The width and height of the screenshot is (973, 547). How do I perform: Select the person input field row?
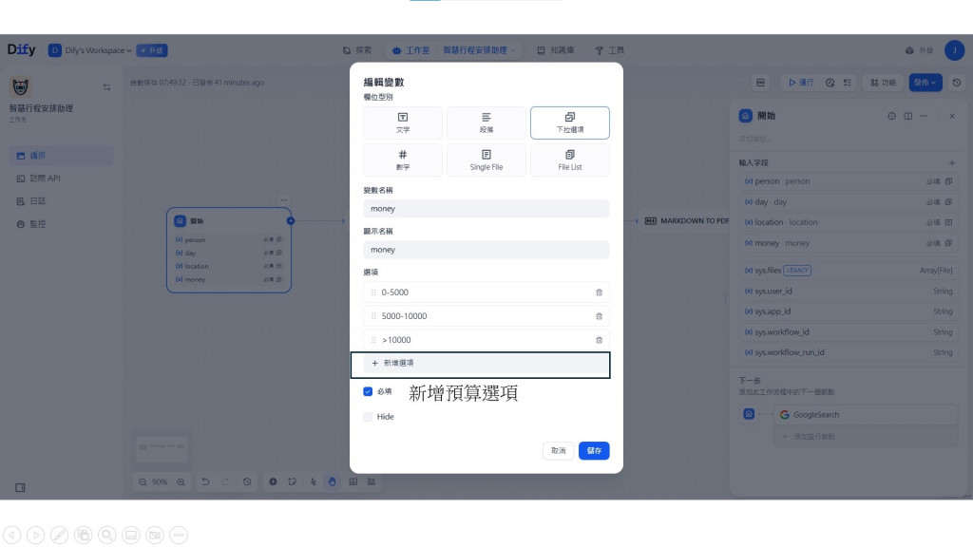tap(848, 181)
